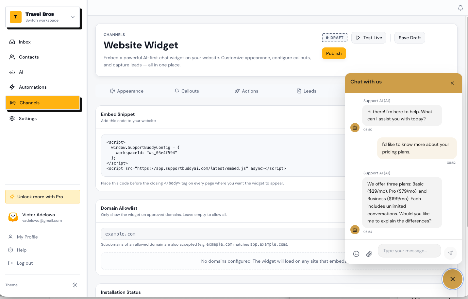Click the Travel Bros workspace logo
This screenshot has height=299, width=468.
point(16,17)
